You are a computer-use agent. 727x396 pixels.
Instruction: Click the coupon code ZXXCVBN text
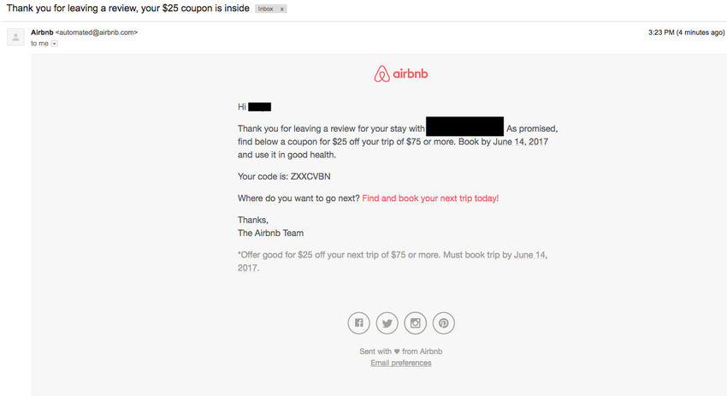[x=310, y=176]
